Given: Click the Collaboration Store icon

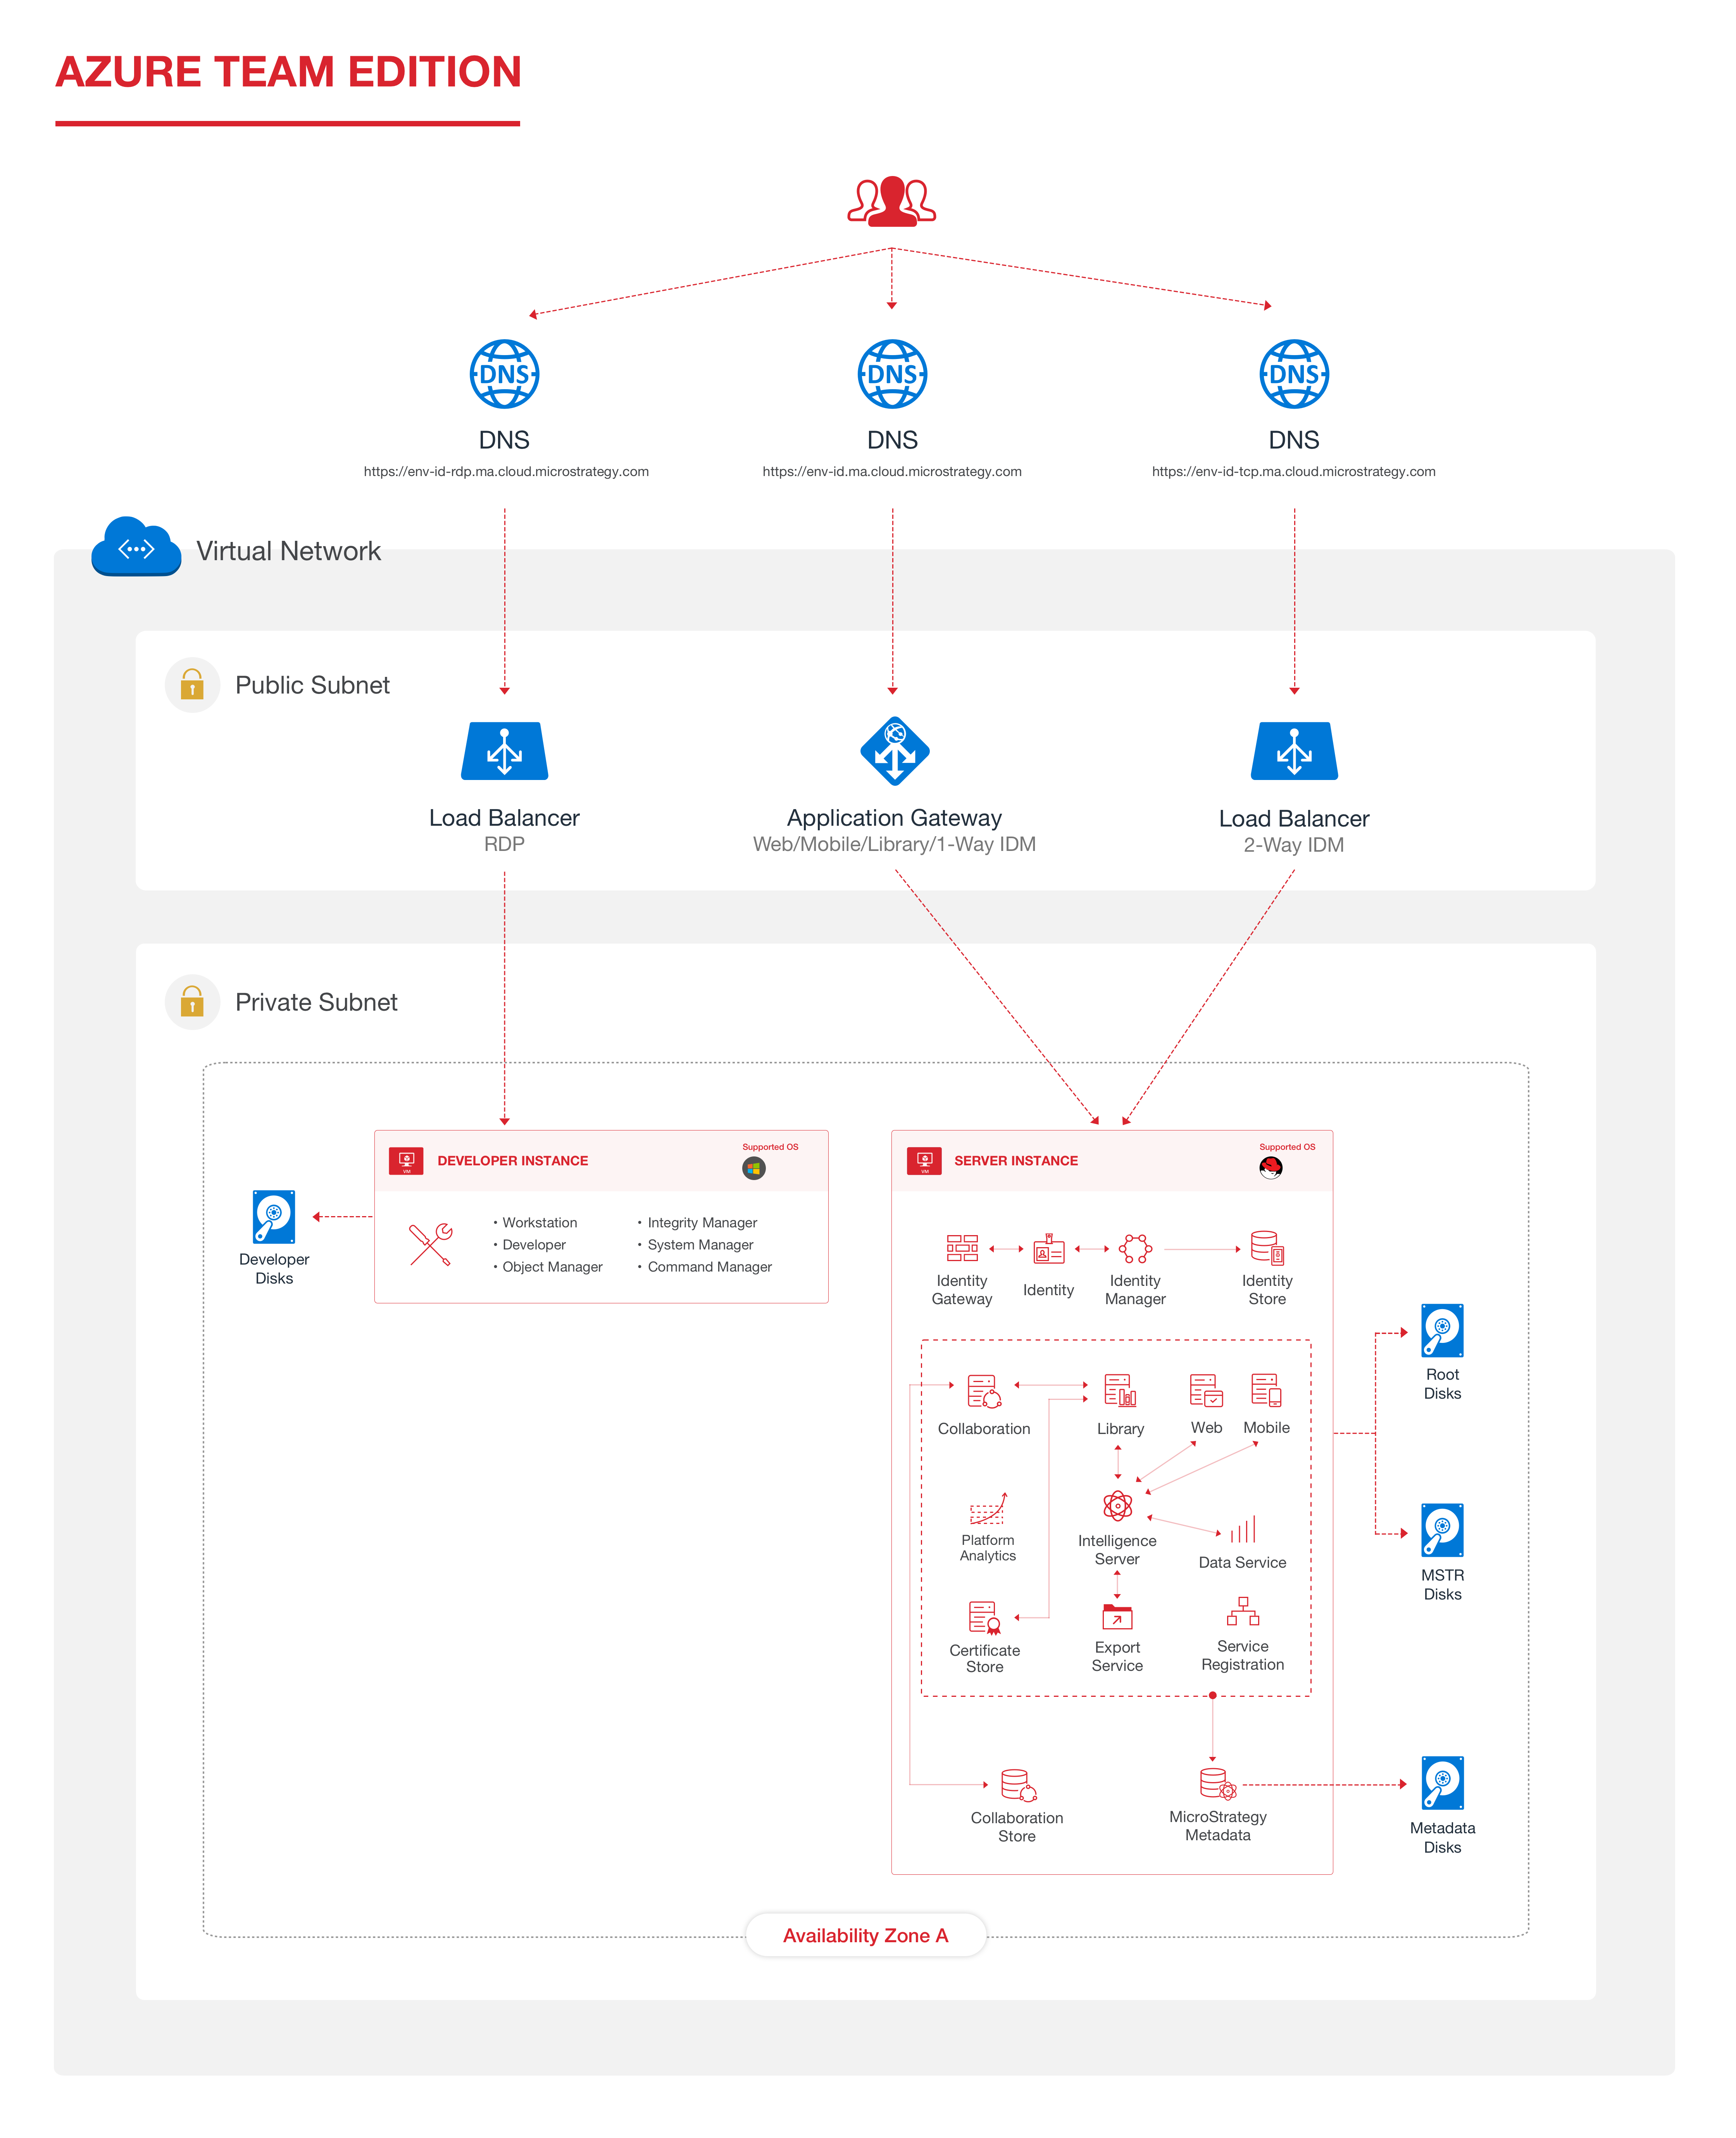Looking at the screenshot, I should (1017, 1785).
